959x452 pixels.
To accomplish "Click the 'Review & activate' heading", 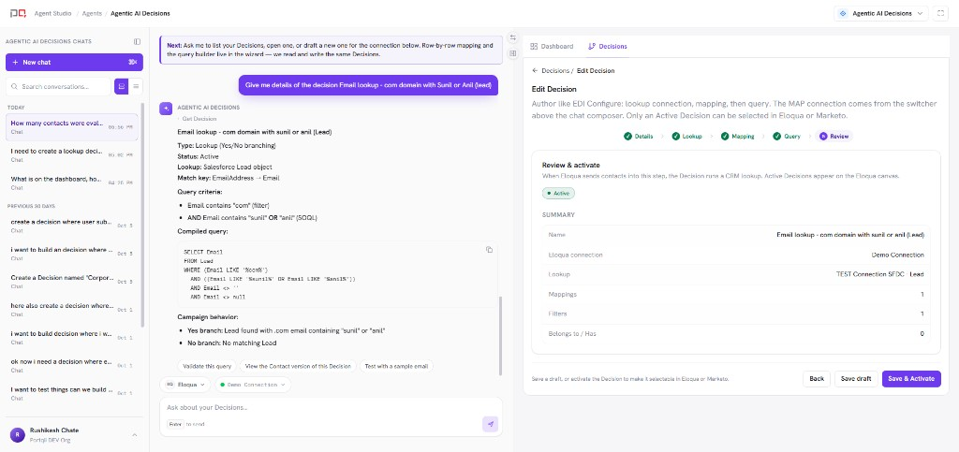I will pos(570,165).
